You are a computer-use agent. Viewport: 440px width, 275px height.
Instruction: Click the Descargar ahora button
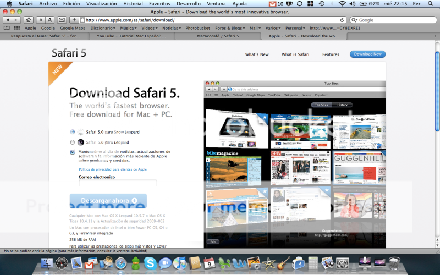pyautogui.click(x=108, y=201)
